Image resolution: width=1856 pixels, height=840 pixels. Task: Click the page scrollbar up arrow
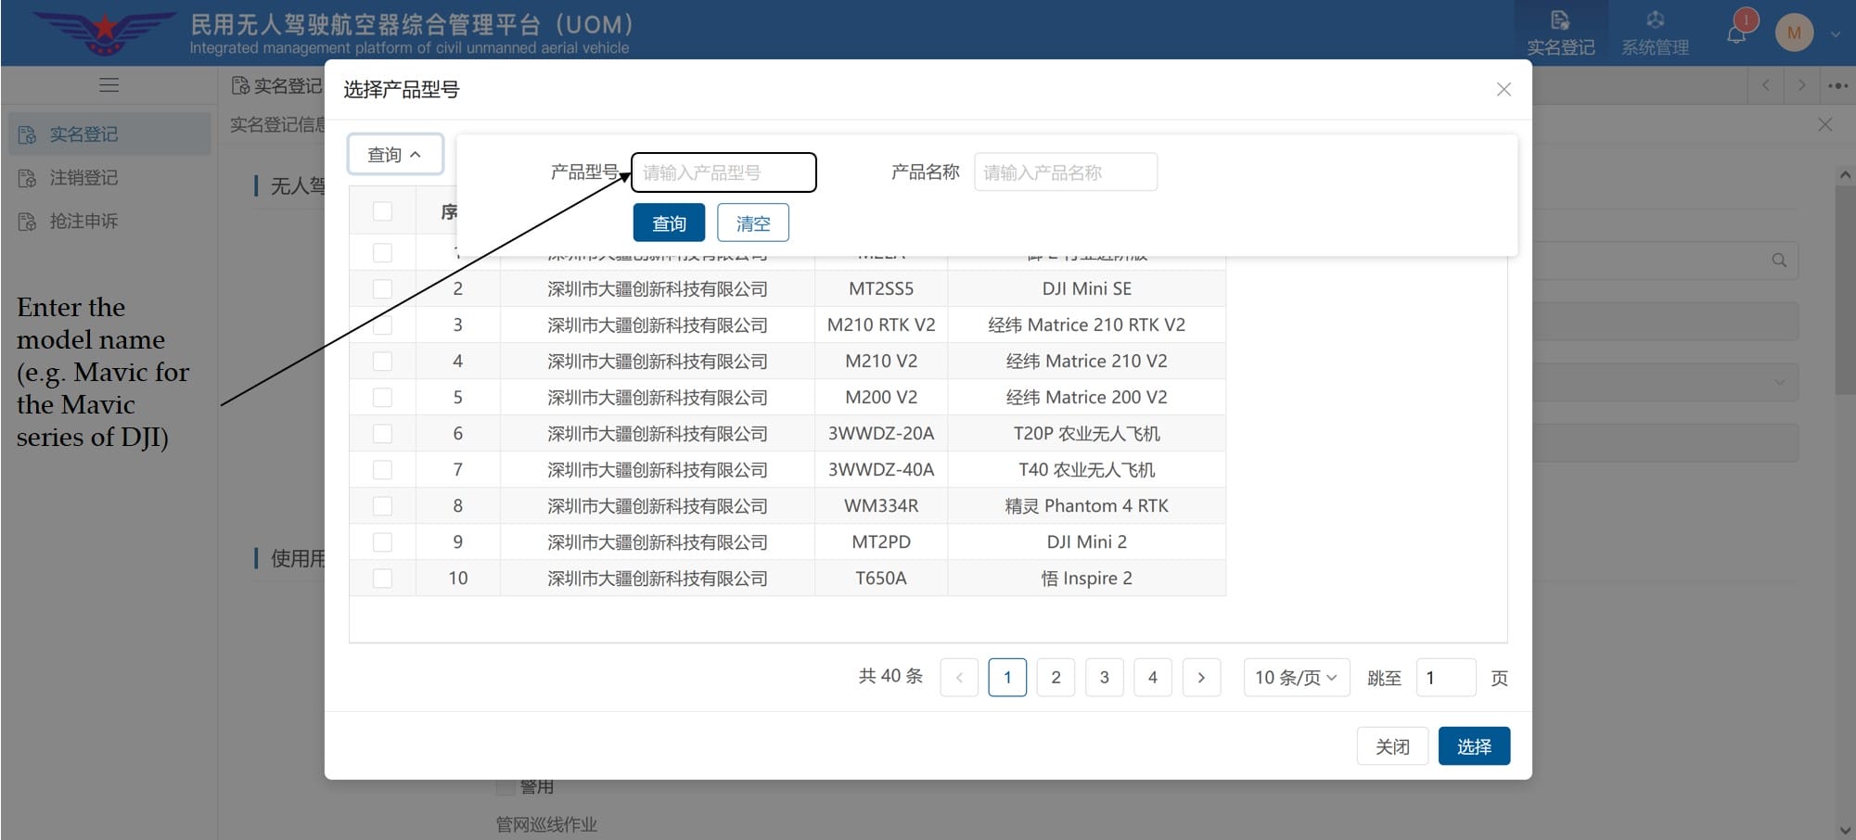(1845, 174)
